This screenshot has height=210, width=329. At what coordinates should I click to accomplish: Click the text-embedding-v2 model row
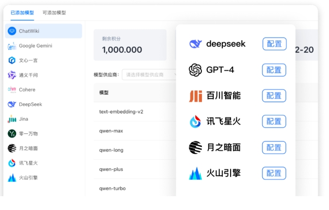pos(133,111)
